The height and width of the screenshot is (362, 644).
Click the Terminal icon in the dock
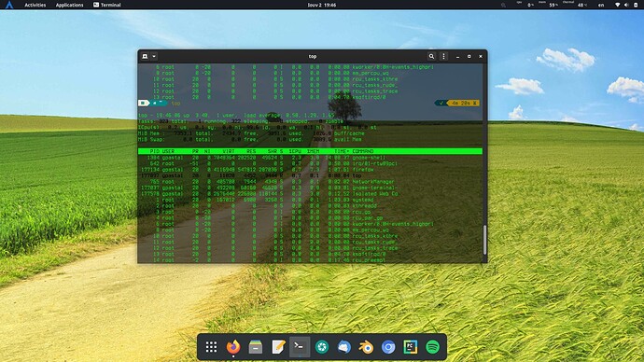[x=300, y=347]
